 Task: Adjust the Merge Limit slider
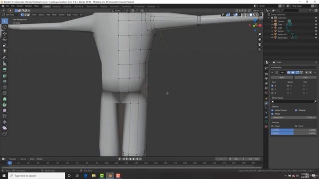pos(294,117)
